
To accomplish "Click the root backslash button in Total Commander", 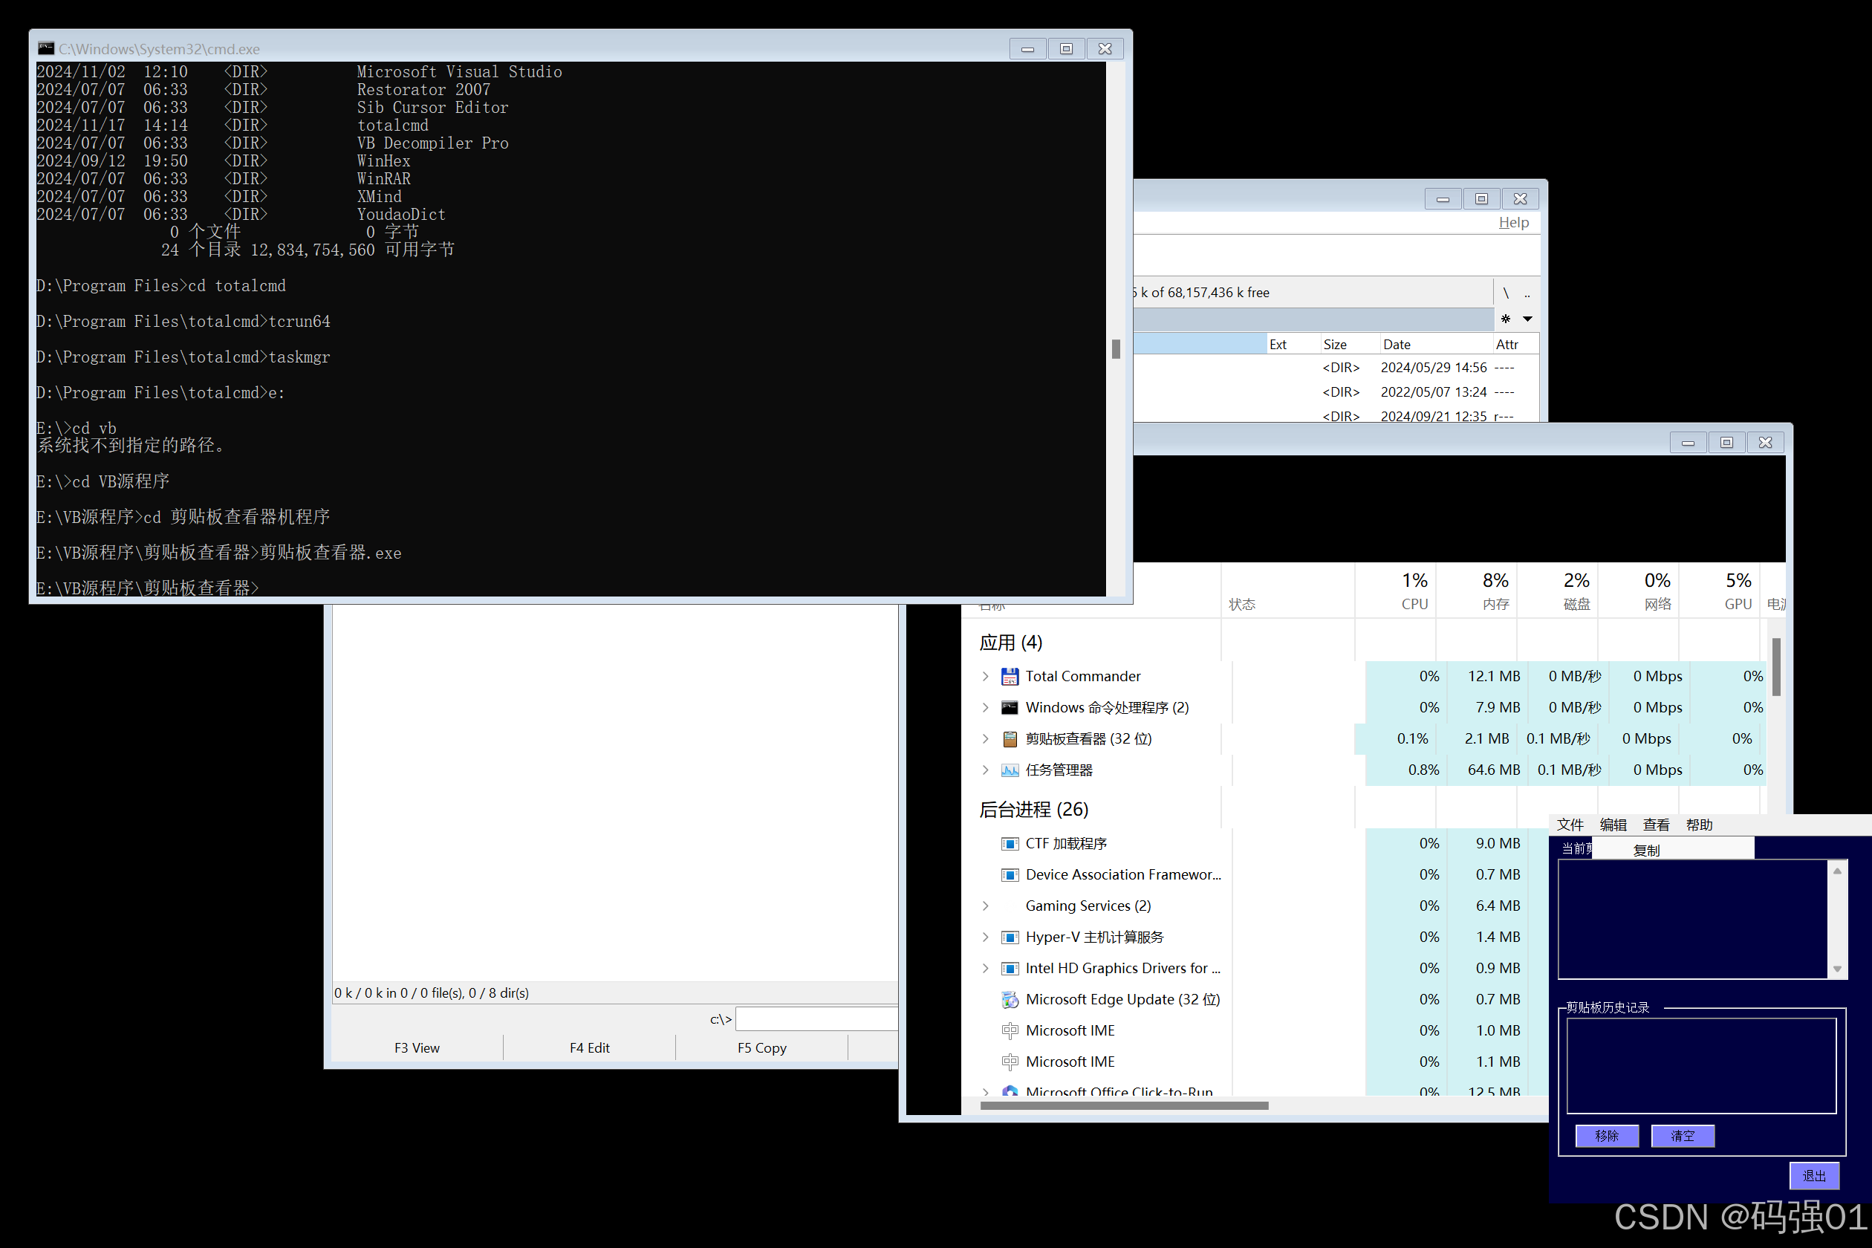I will pos(1506,292).
